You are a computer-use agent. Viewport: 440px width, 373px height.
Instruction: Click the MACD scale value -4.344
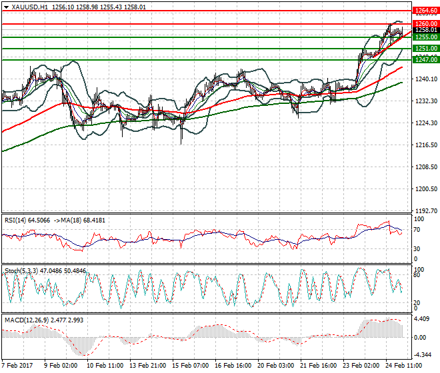click(x=422, y=355)
